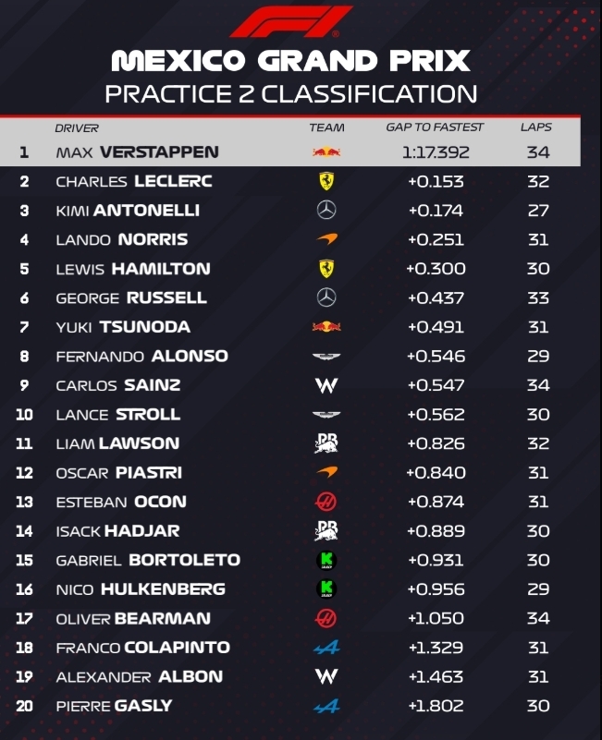Click the Mercedes logo next to Antonelli
Screen dimensions: 602x740
326,211
